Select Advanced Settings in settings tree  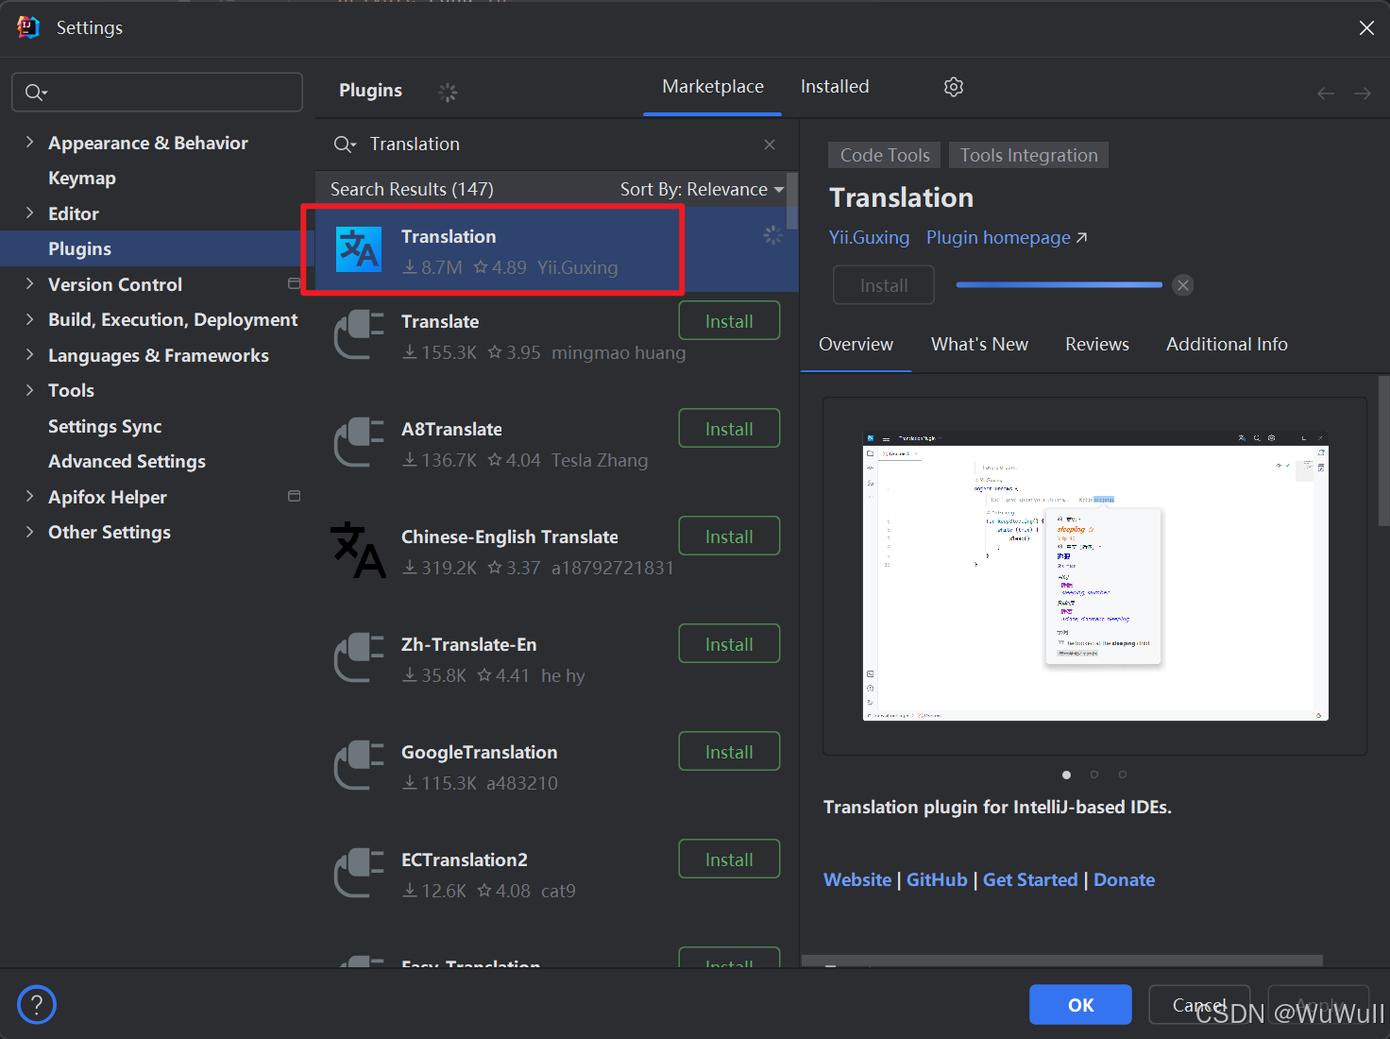(x=127, y=461)
